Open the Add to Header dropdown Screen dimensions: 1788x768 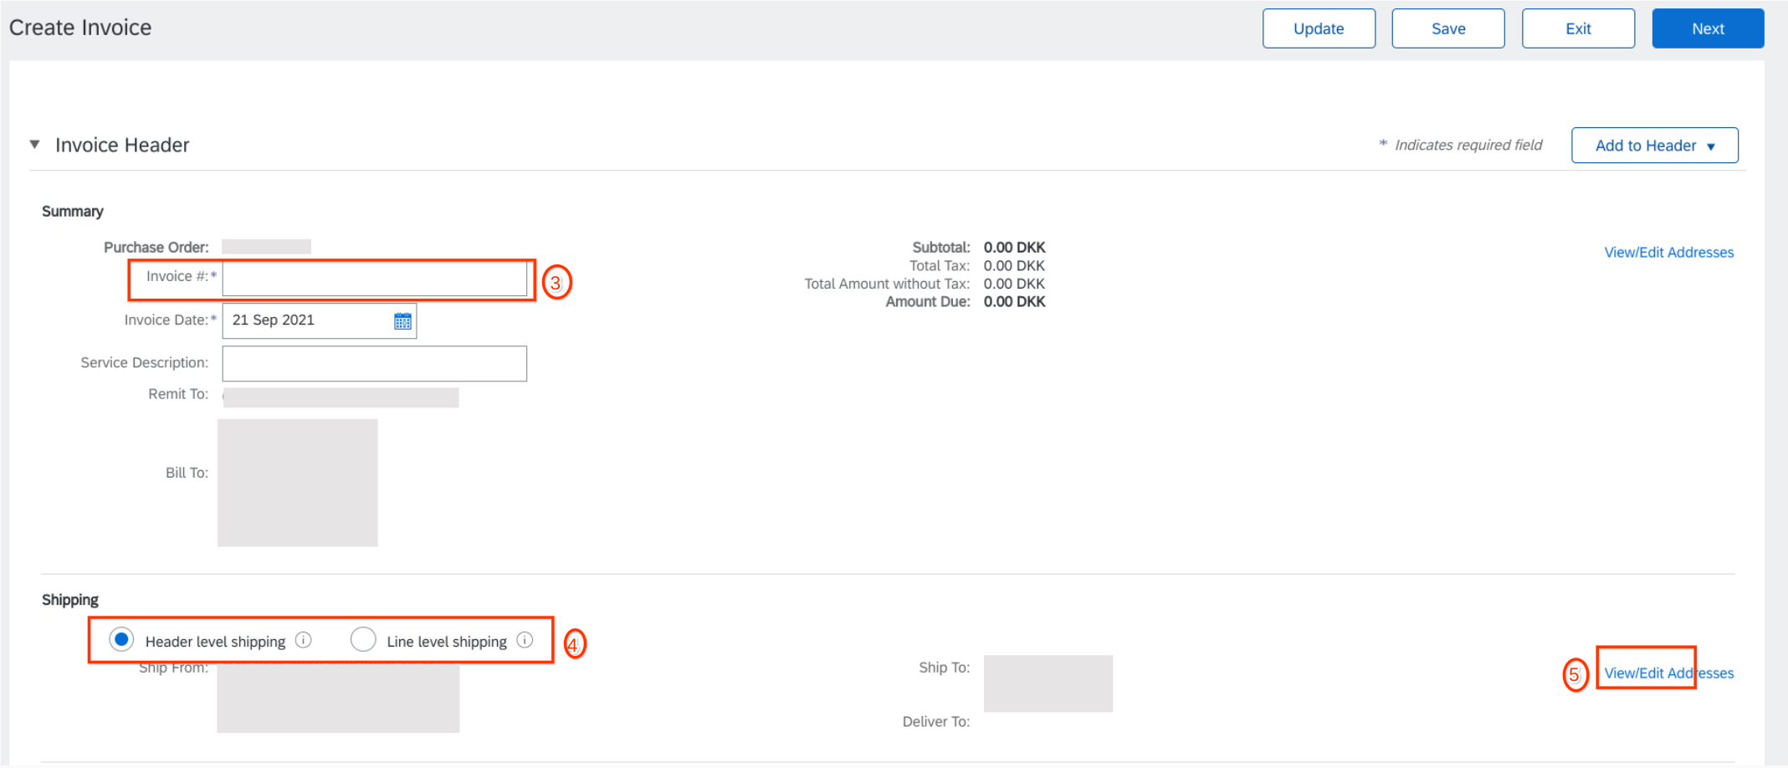tap(1654, 145)
